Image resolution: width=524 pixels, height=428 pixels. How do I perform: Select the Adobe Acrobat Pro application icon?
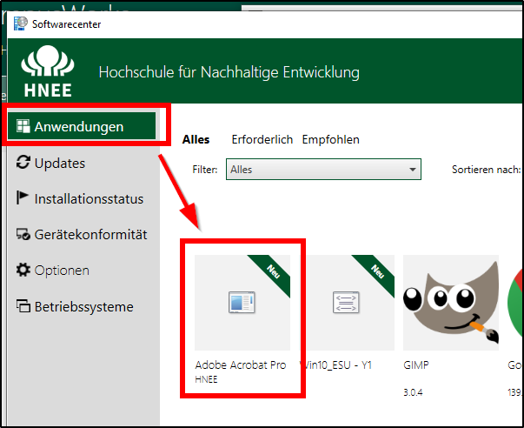coord(242,303)
